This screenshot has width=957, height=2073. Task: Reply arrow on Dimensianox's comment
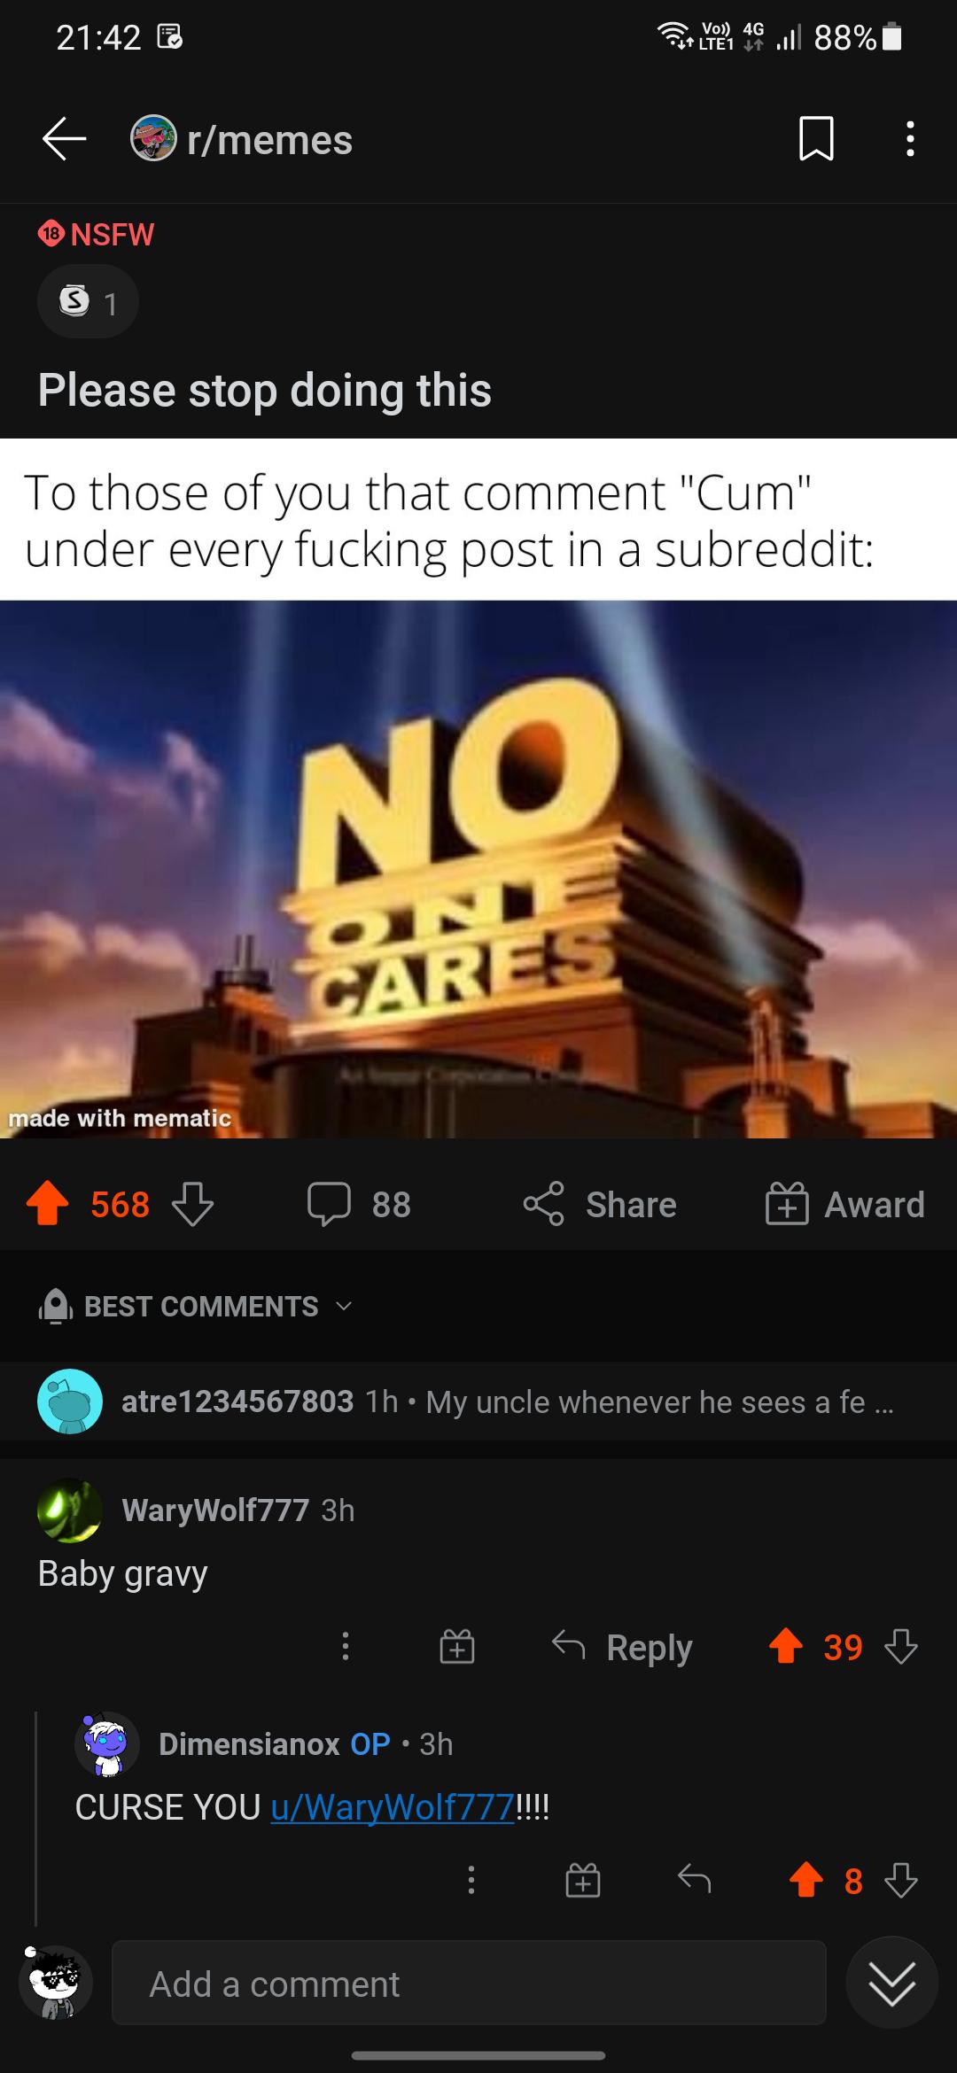695,1880
